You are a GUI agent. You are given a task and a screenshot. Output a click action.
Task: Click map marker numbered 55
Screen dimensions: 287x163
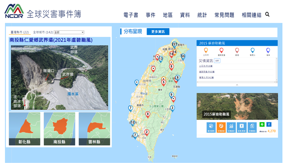(x=183, y=57)
